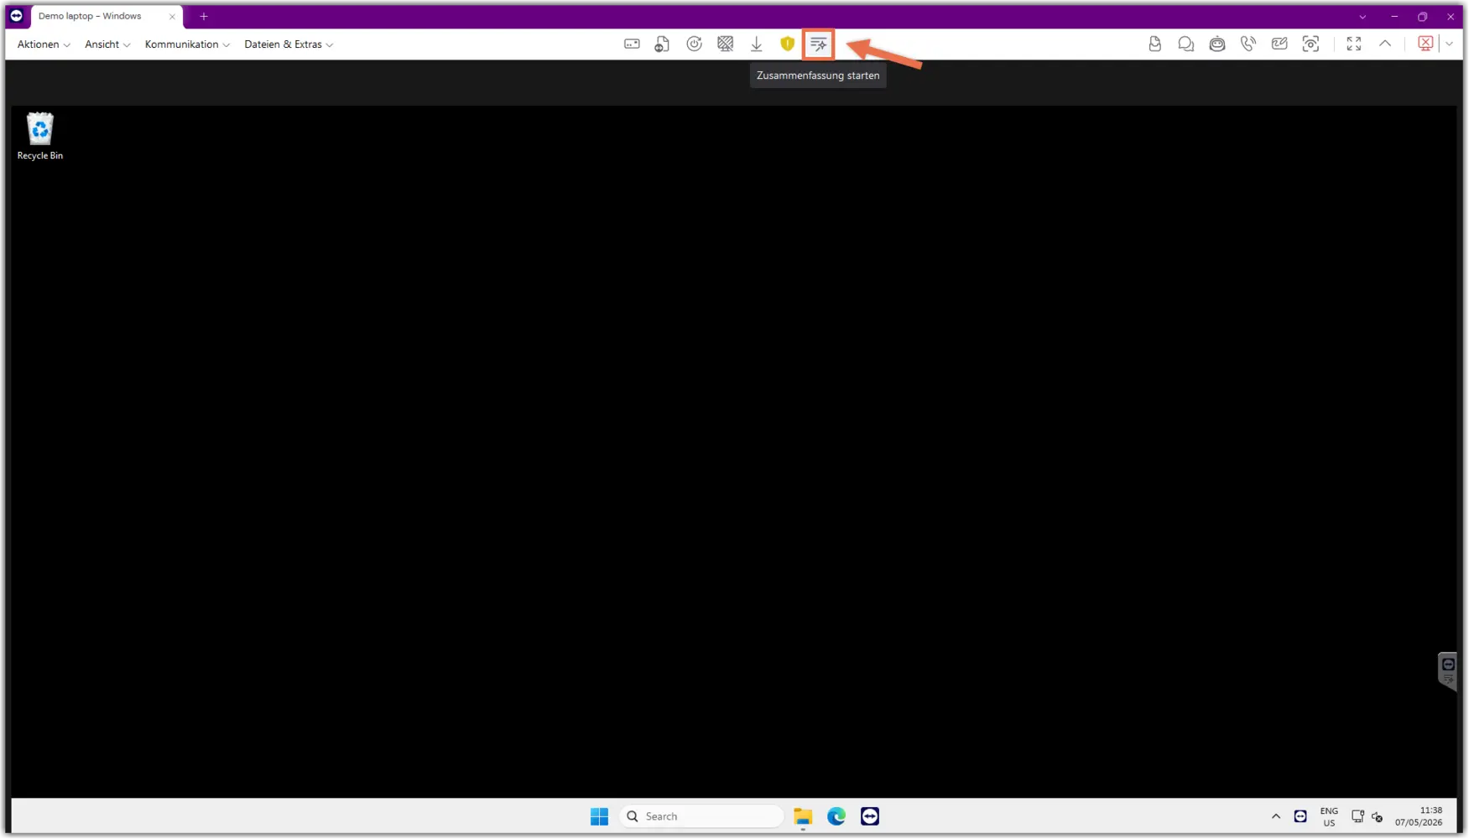Click the network status tray icon
Viewport: 1469px width, 839px height.
[x=1357, y=816]
